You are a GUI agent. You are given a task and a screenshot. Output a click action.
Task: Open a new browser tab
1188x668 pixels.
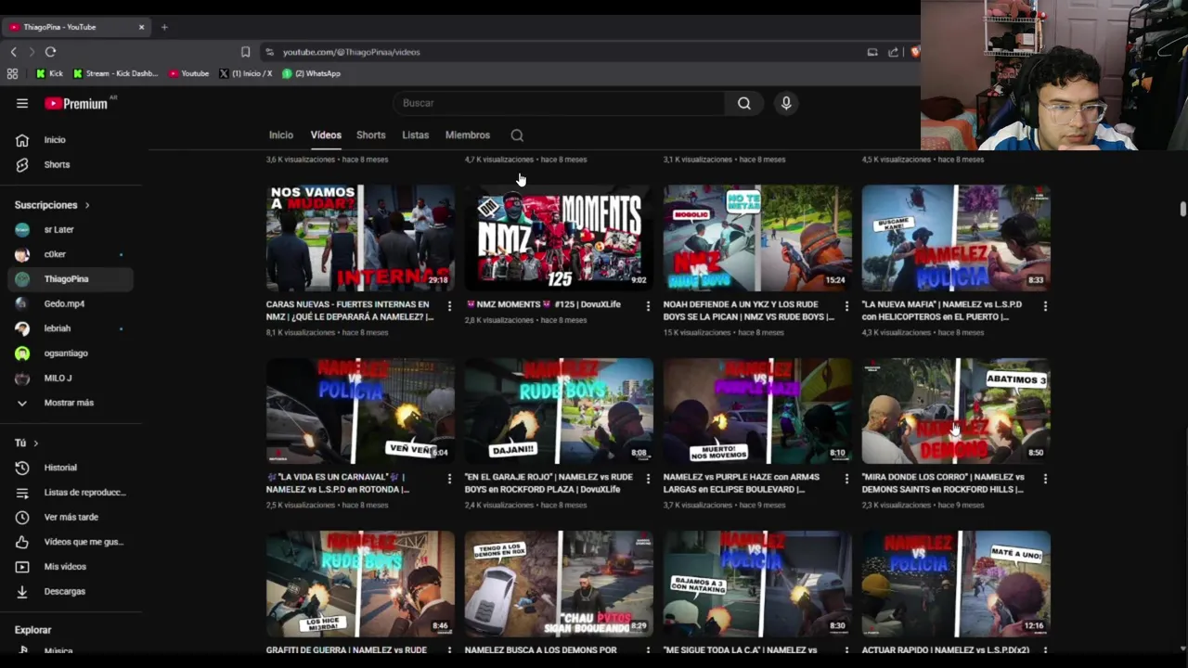pyautogui.click(x=164, y=27)
